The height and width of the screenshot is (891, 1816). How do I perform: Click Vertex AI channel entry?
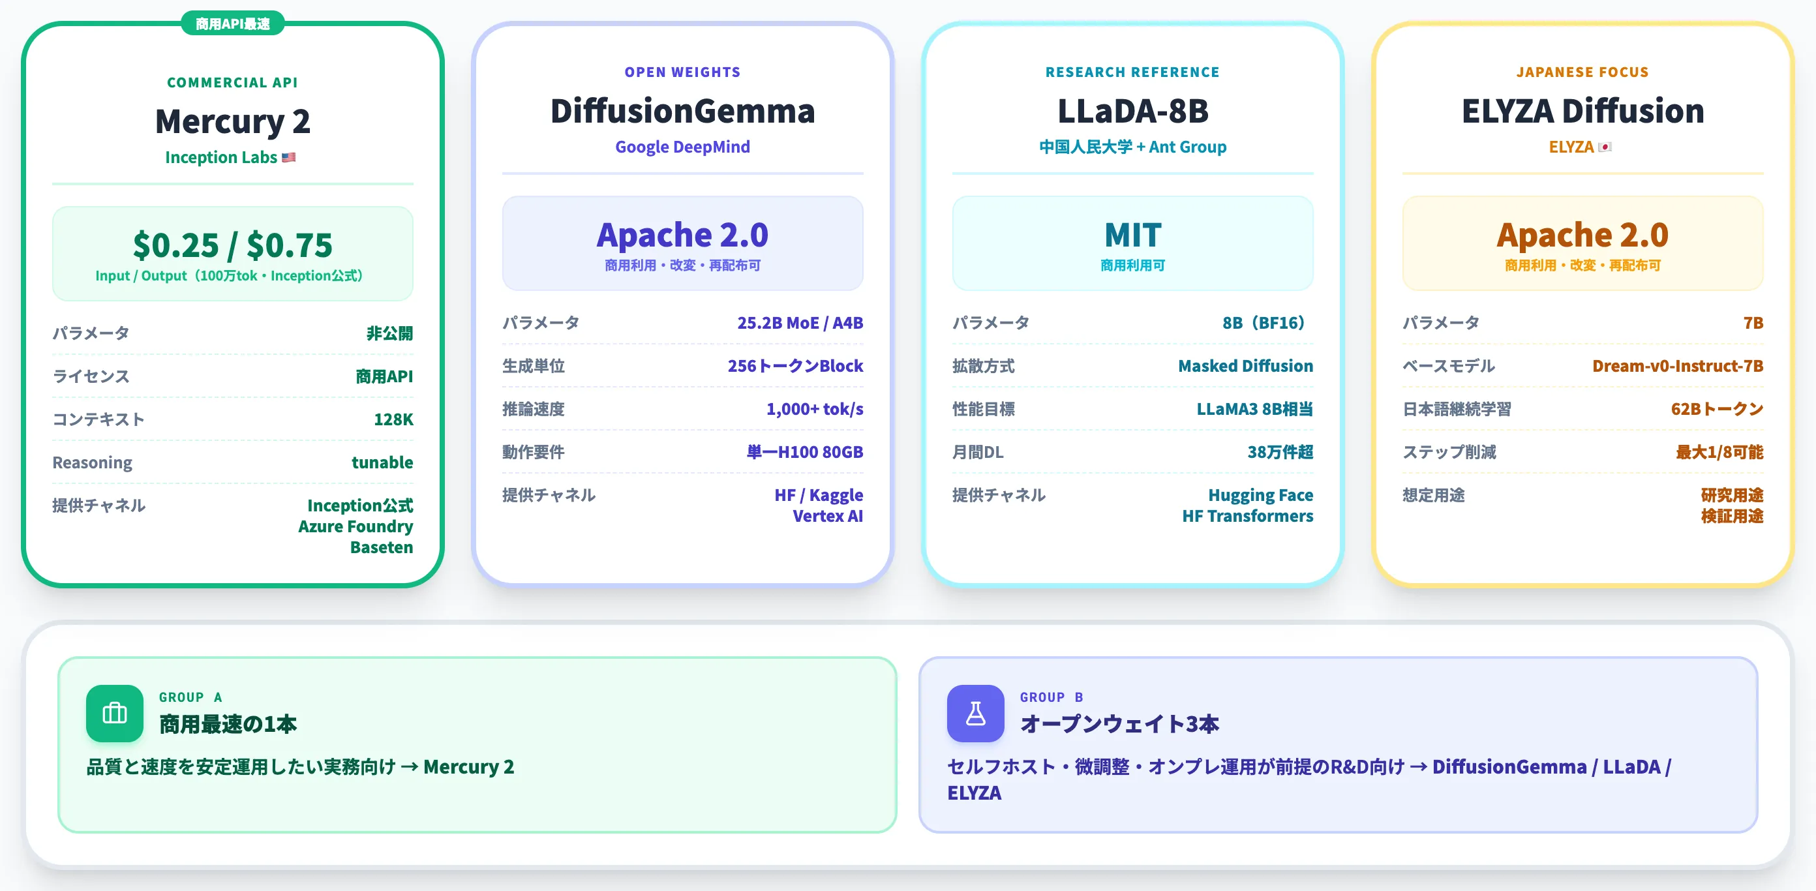(828, 516)
